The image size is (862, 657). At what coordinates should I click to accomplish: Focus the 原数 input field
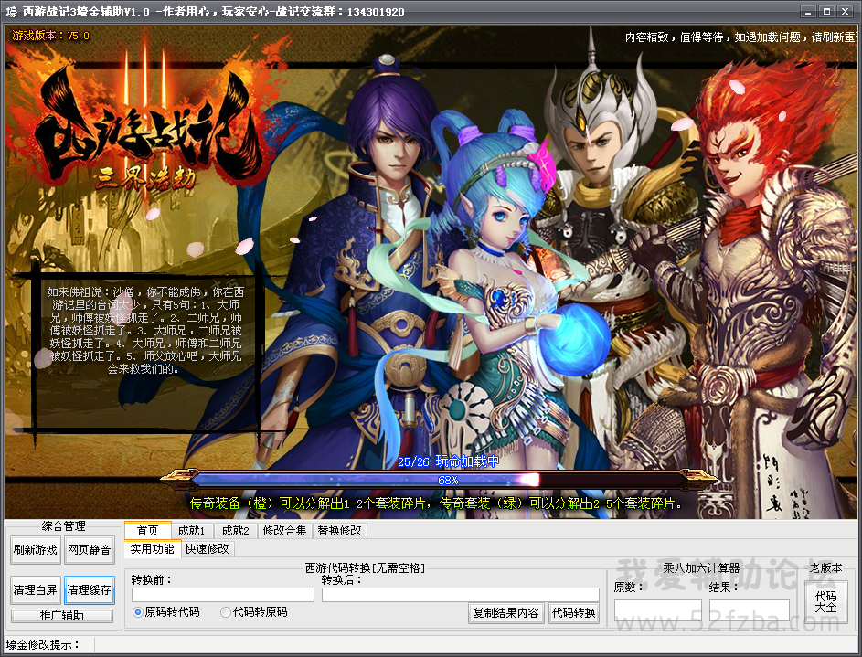[658, 610]
